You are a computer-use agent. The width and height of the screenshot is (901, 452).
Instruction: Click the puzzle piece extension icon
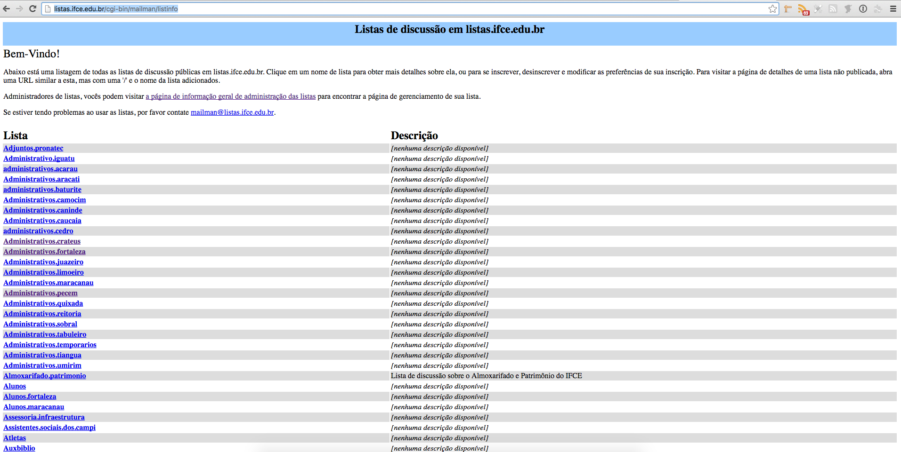[x=878, y=8]
